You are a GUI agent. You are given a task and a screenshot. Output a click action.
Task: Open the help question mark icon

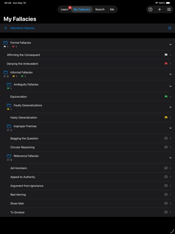pyautogui.click(x=150, y=9)
